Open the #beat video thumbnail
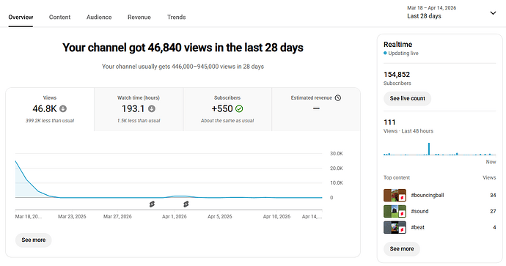This screenshot has width=506, height=266. click(x=395, y=227)
